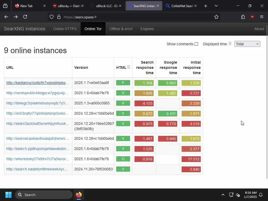Screen dimensions: 268x201
Task: Click the 17.512 initial response time badge
Action: (x=191, y=159)
